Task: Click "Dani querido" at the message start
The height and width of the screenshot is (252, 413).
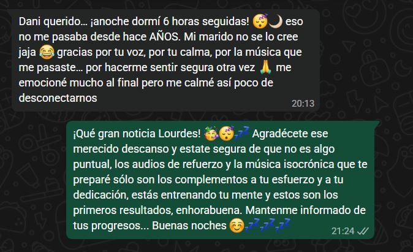Action: (50, 21)
